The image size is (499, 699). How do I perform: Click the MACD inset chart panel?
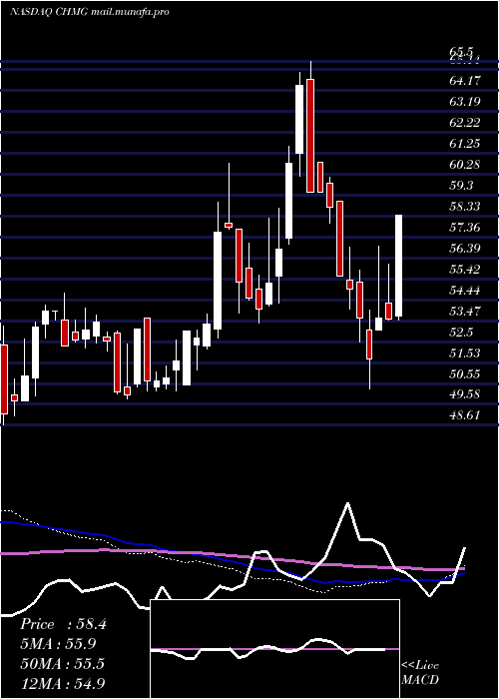point(274,649)
